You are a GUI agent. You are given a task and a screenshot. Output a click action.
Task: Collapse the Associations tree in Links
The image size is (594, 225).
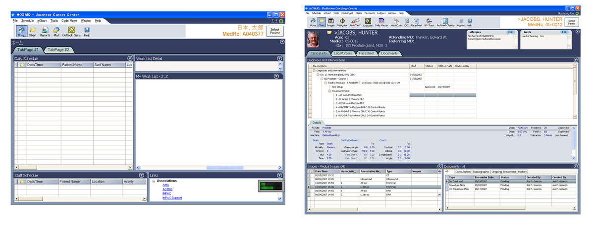(154, 181)
